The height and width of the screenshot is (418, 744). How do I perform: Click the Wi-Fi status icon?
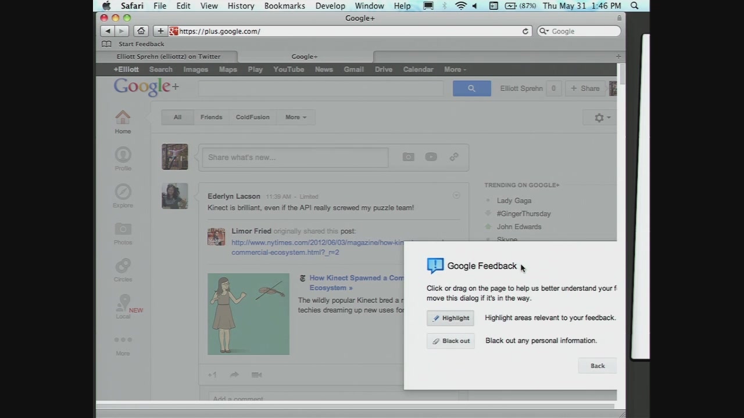[x=461, y=6]
